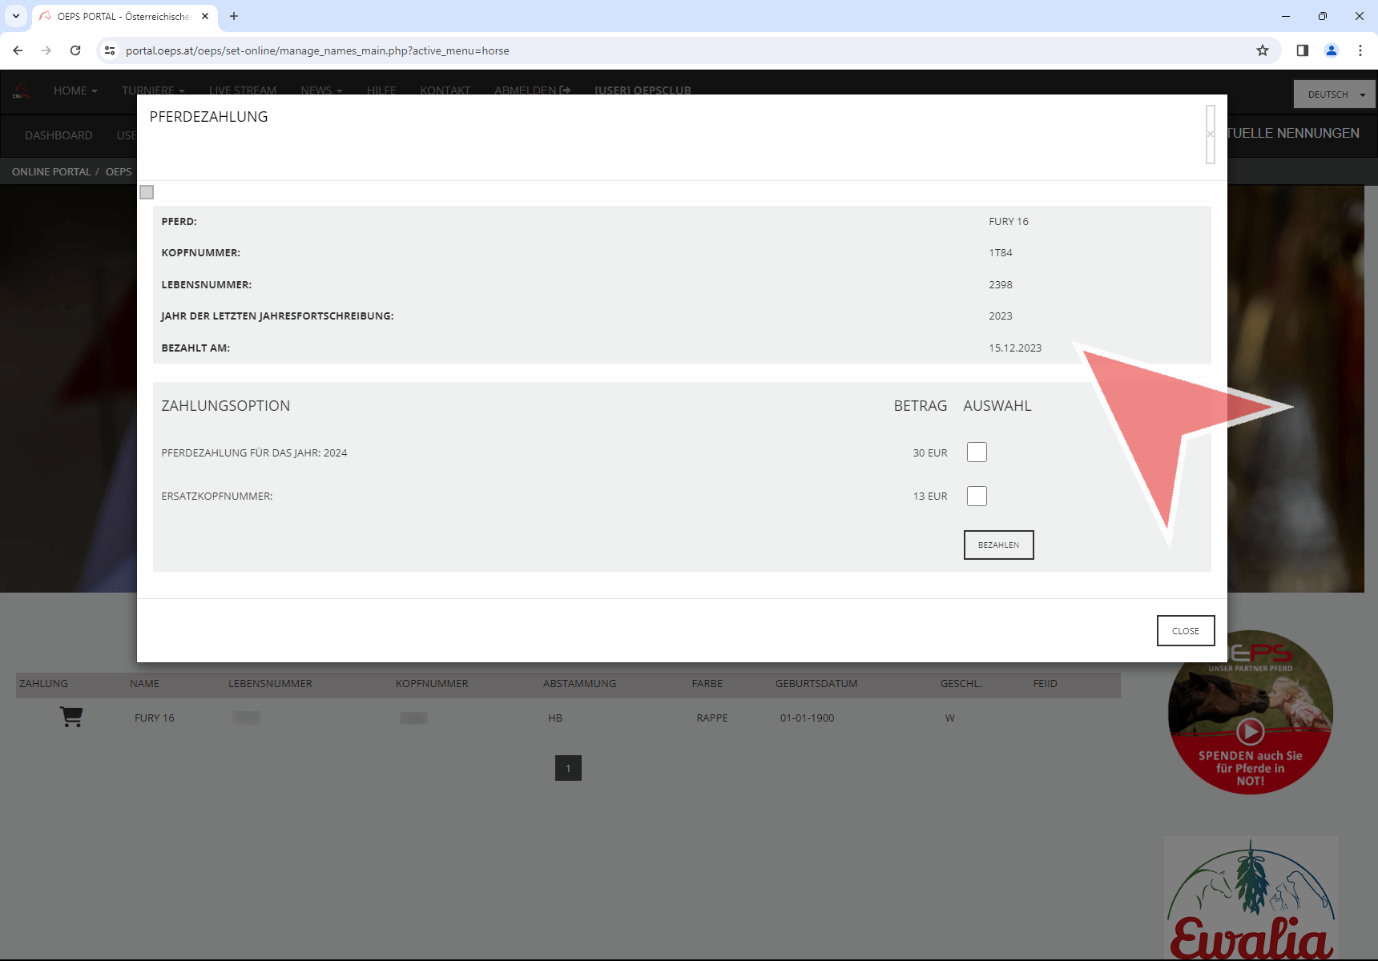The height and width of the screenshot is (961, 1378).
Task: Check the Pferdezahlung 2024 30 EUR checkbox
Action: point(977,452)
